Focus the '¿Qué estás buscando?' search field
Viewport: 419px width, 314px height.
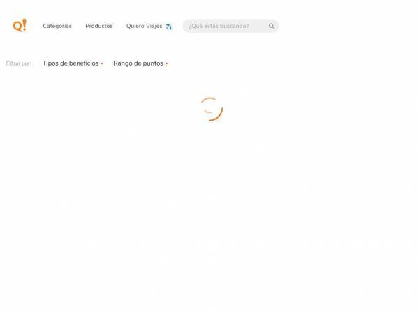click(x=230, y=26)
